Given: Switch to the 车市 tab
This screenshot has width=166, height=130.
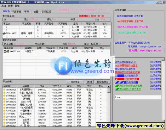Looking at the screenshot, I should click(x=27, y=12).
